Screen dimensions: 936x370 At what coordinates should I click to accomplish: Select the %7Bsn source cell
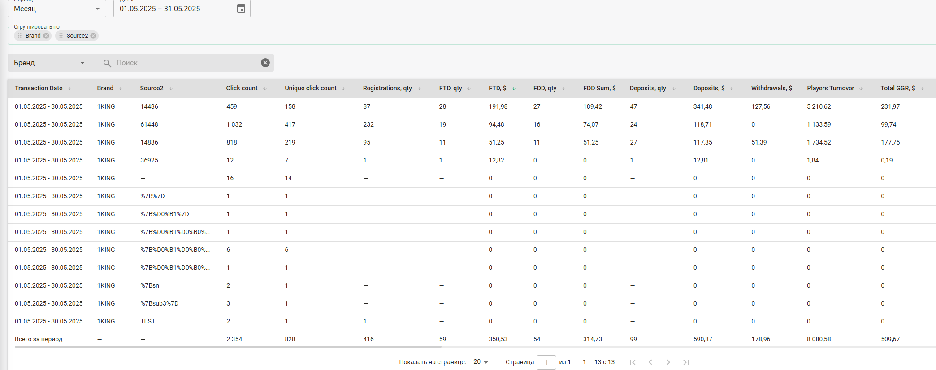click(150, 285)
